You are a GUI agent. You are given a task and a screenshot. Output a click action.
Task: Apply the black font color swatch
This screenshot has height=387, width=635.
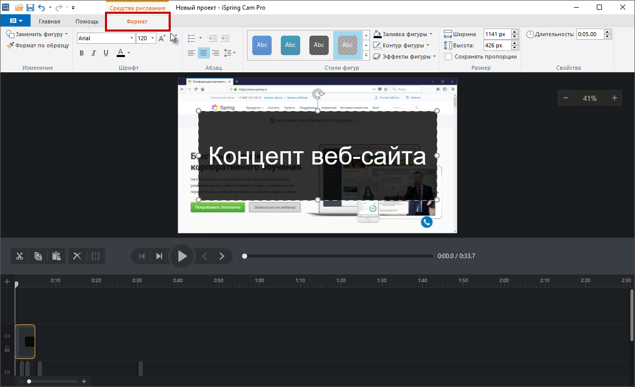pos(120,53)
